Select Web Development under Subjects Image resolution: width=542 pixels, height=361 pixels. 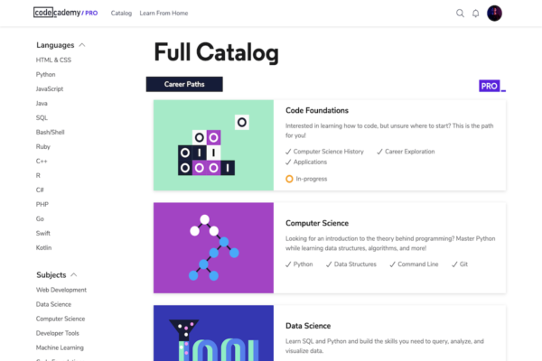pyautogui.click(x=61, y=290)
